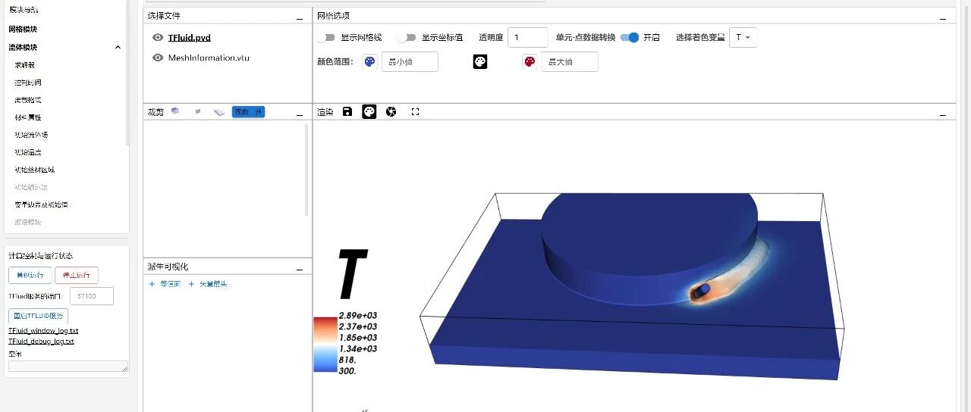The width and height of the screenshot is (971, 412).
Task: Pick the red maximum color palette icon
Action: (529, 62)
